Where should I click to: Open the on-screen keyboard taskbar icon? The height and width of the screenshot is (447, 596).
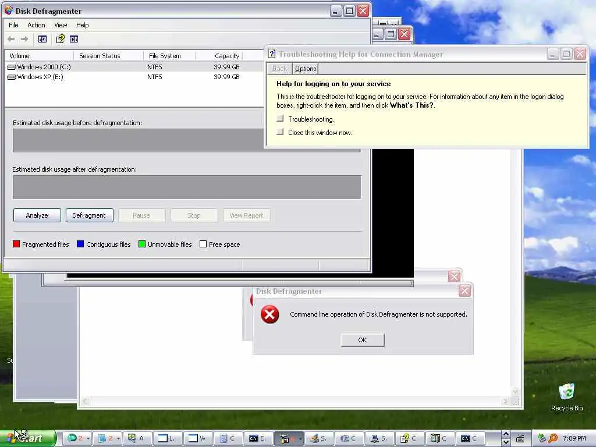pyautogui.click(x=520, y=438)
